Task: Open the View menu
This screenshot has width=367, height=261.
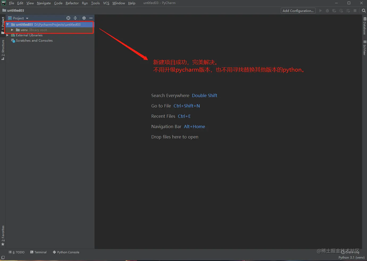Action: (x=30, y=3)
